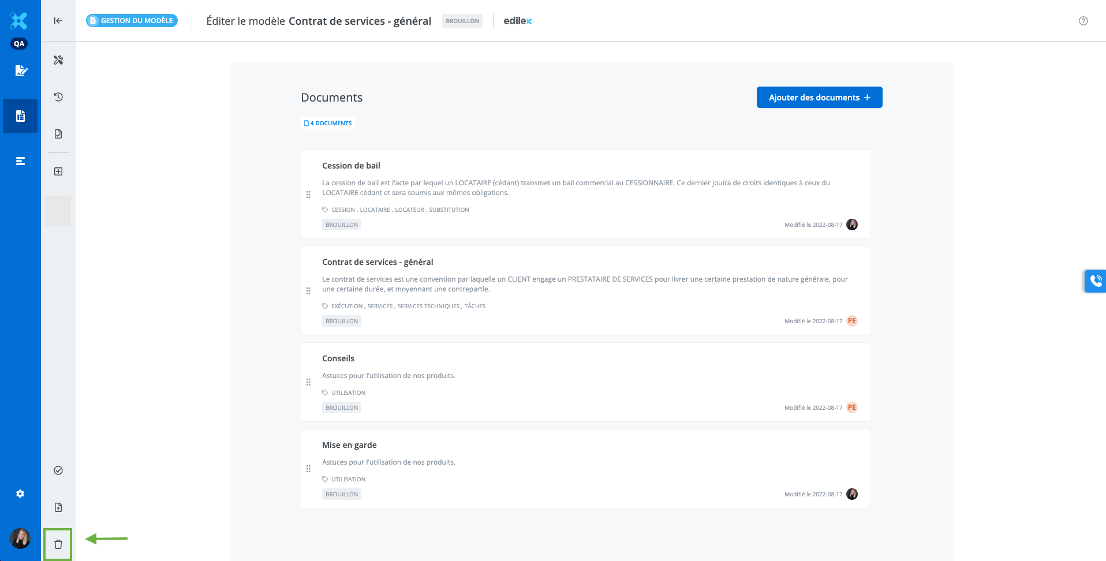
Task: Open the tools wrench icon
Action: tap(58, 60)
